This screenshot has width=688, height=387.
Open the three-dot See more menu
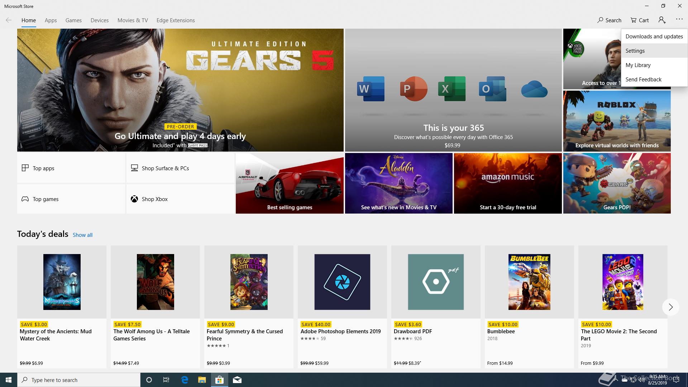click(x=679, y=19)
